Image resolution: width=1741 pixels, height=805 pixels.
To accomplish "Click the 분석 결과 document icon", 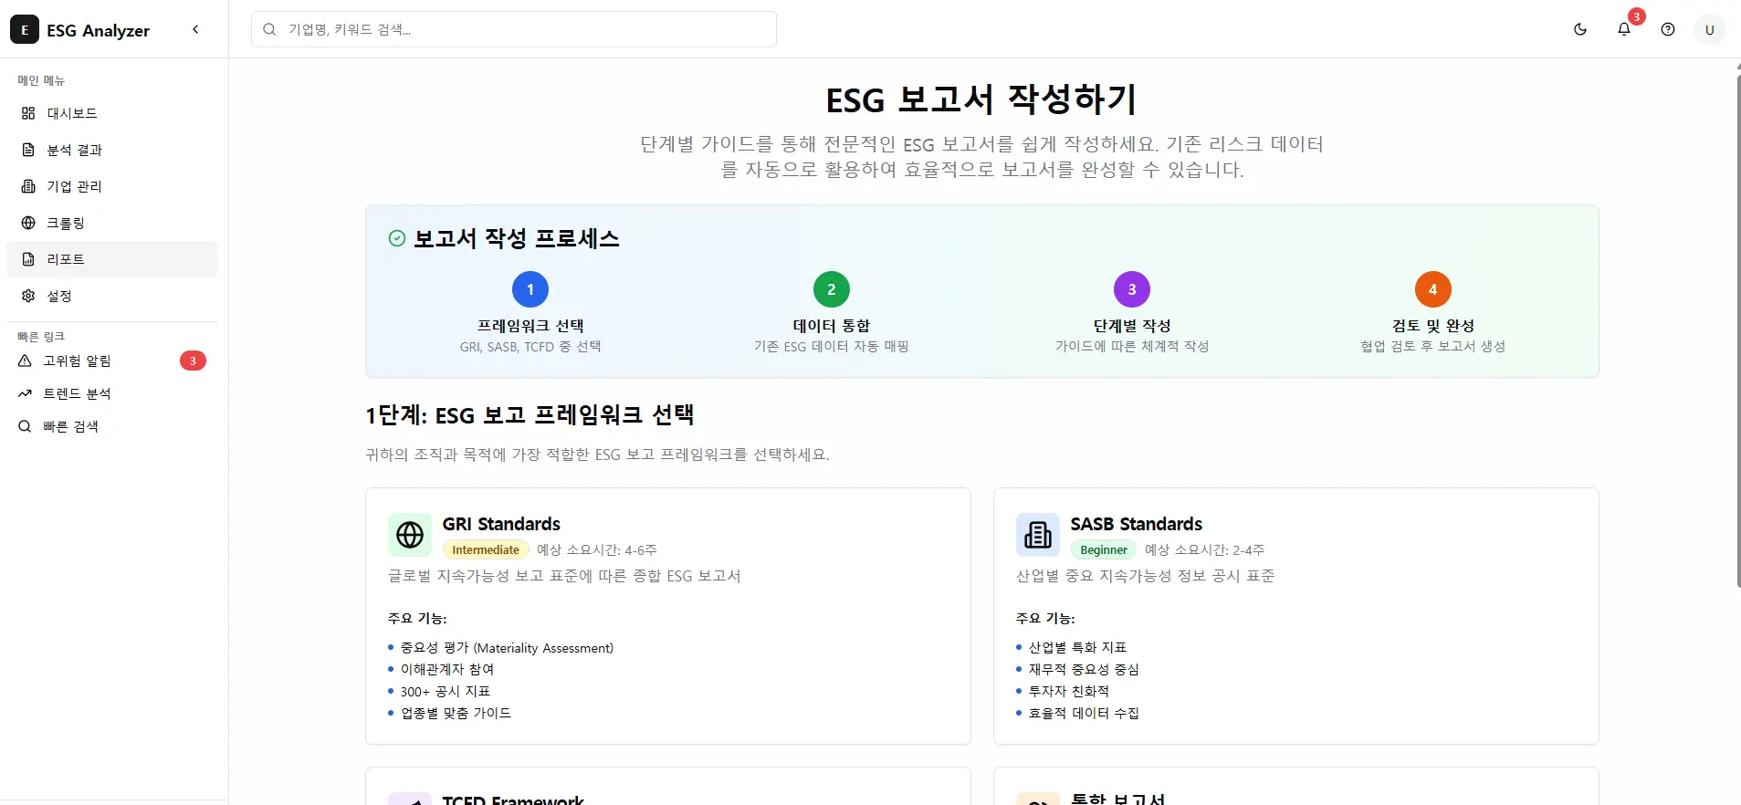I will pos(28,150).
